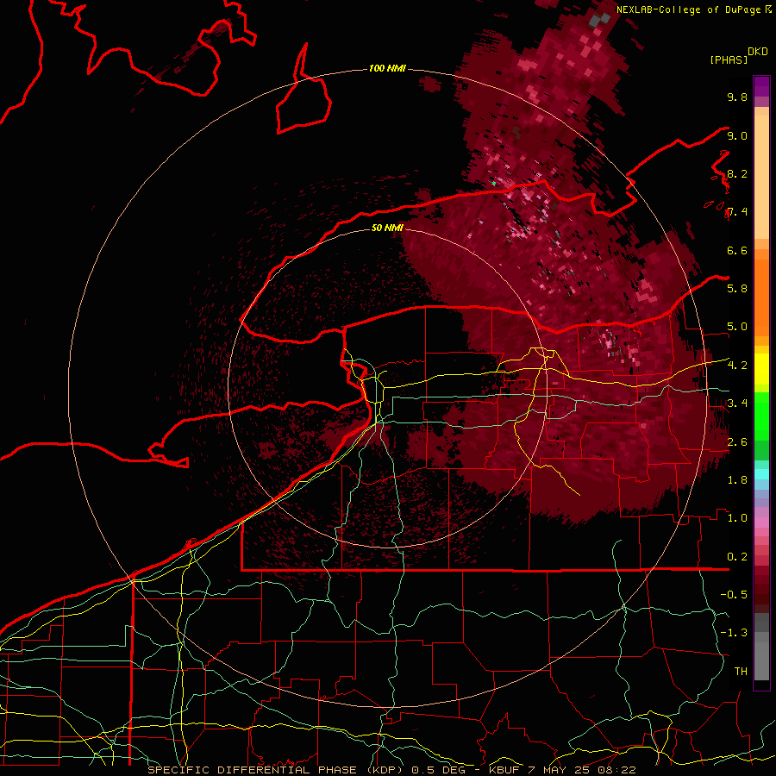
Task: Click the 7 MAY 25 date text
Action: 560,770
